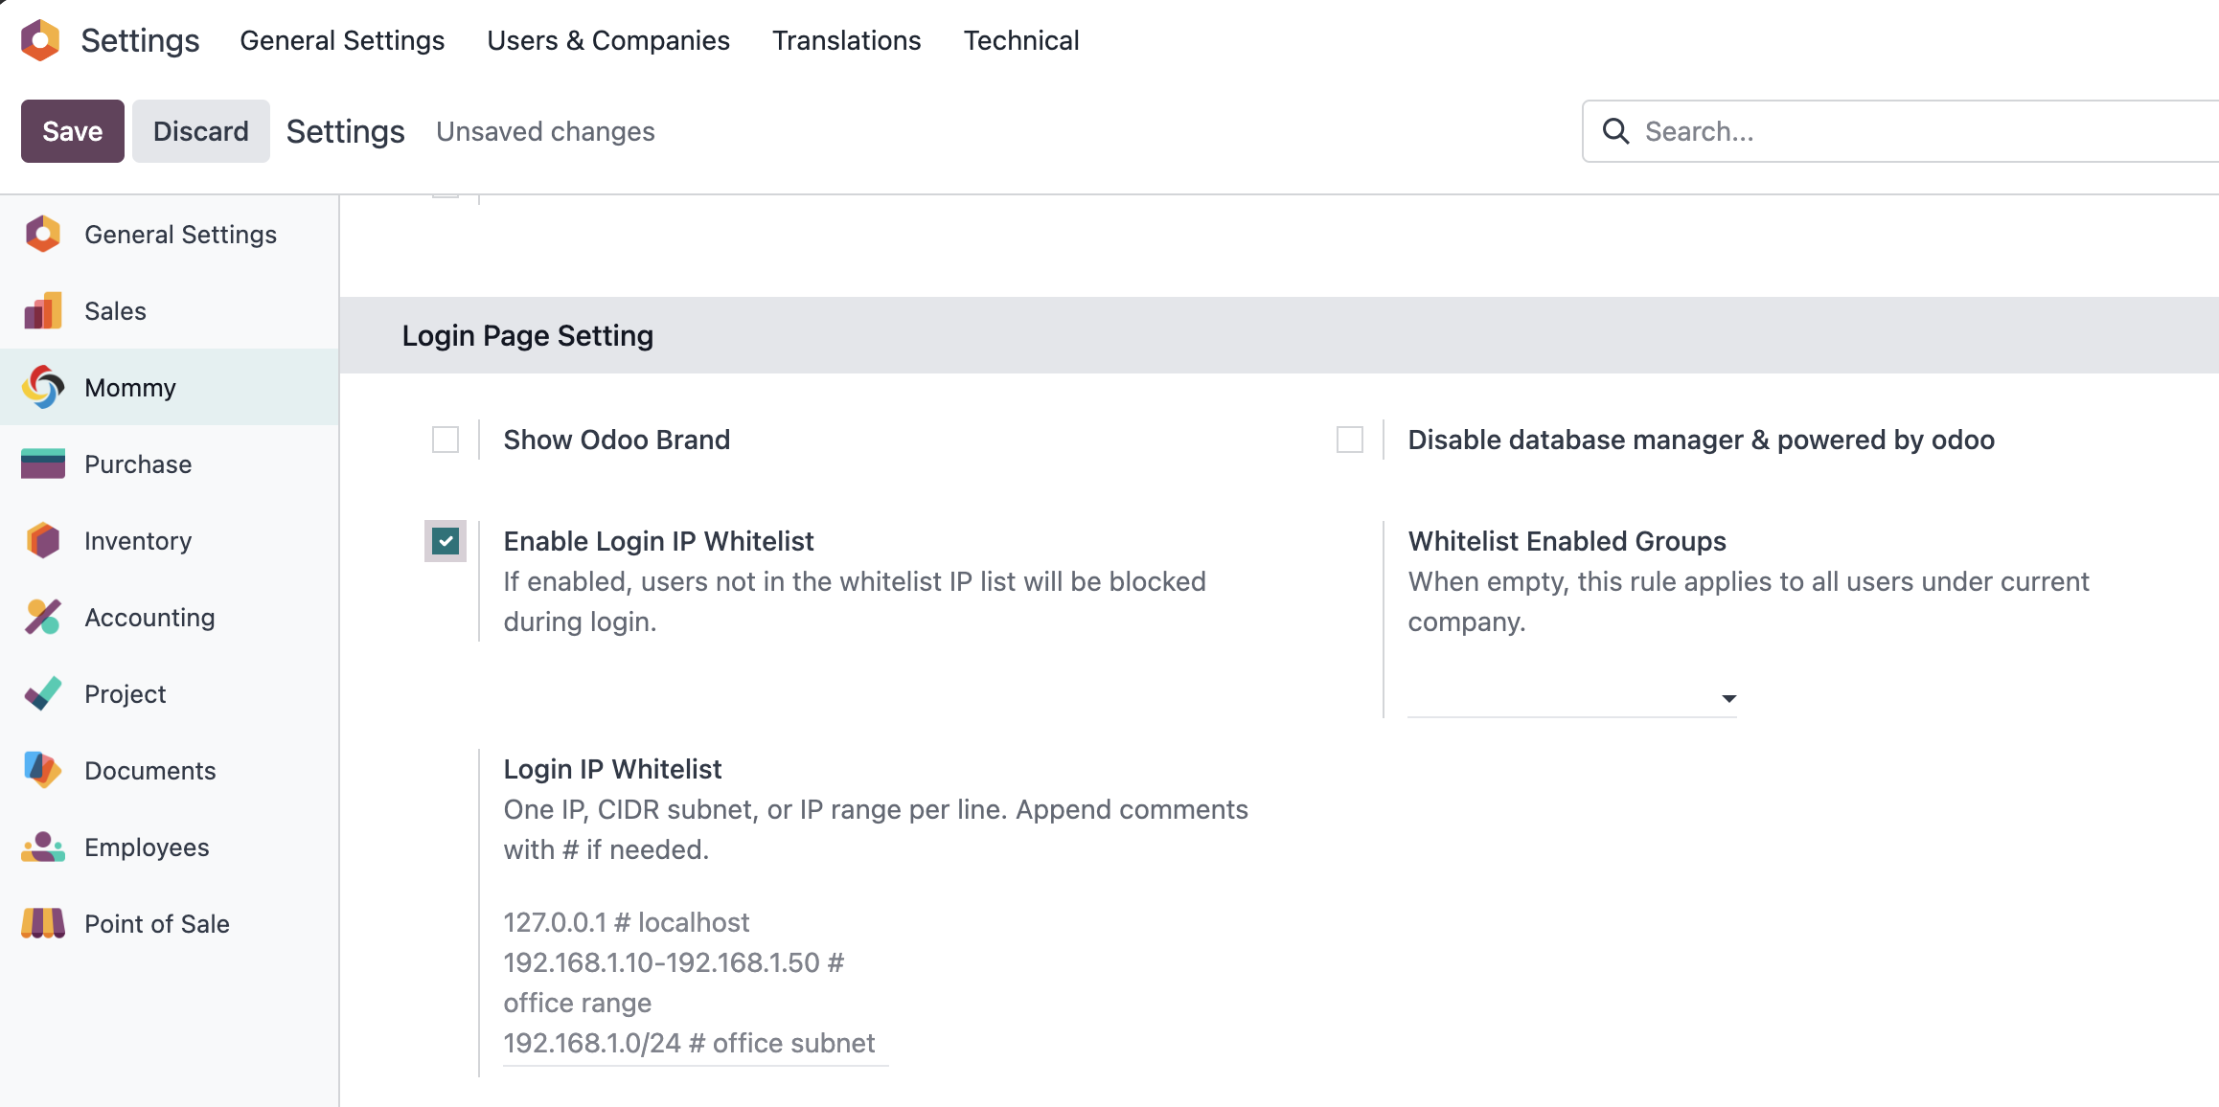2219x1107 pixels.
Task: Click into the Login IP Whitelist textarea
Action: pos(696,983)
